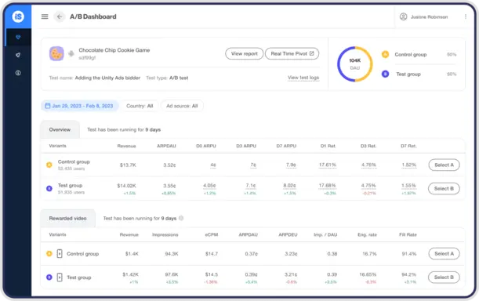This screenshot has width=479, height=301.
Task: Expand the Country: All filter
Action: pyautogui.click(x=140, y=106)
